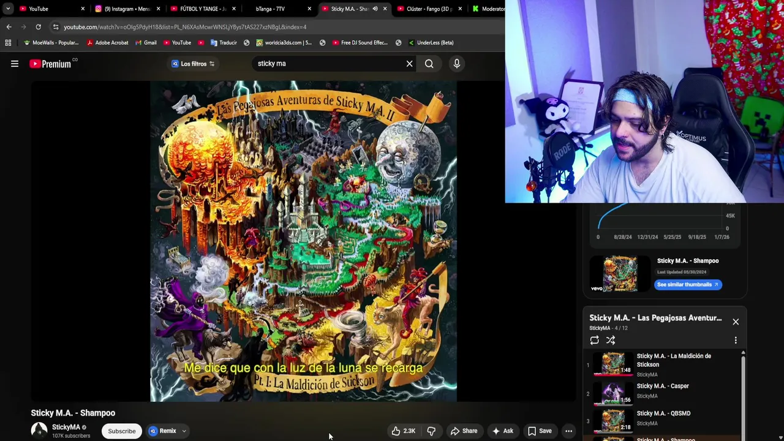Click See similar thumbnails button
The image size is (784, 441).
pyautogui.click(x=688, y=284)
